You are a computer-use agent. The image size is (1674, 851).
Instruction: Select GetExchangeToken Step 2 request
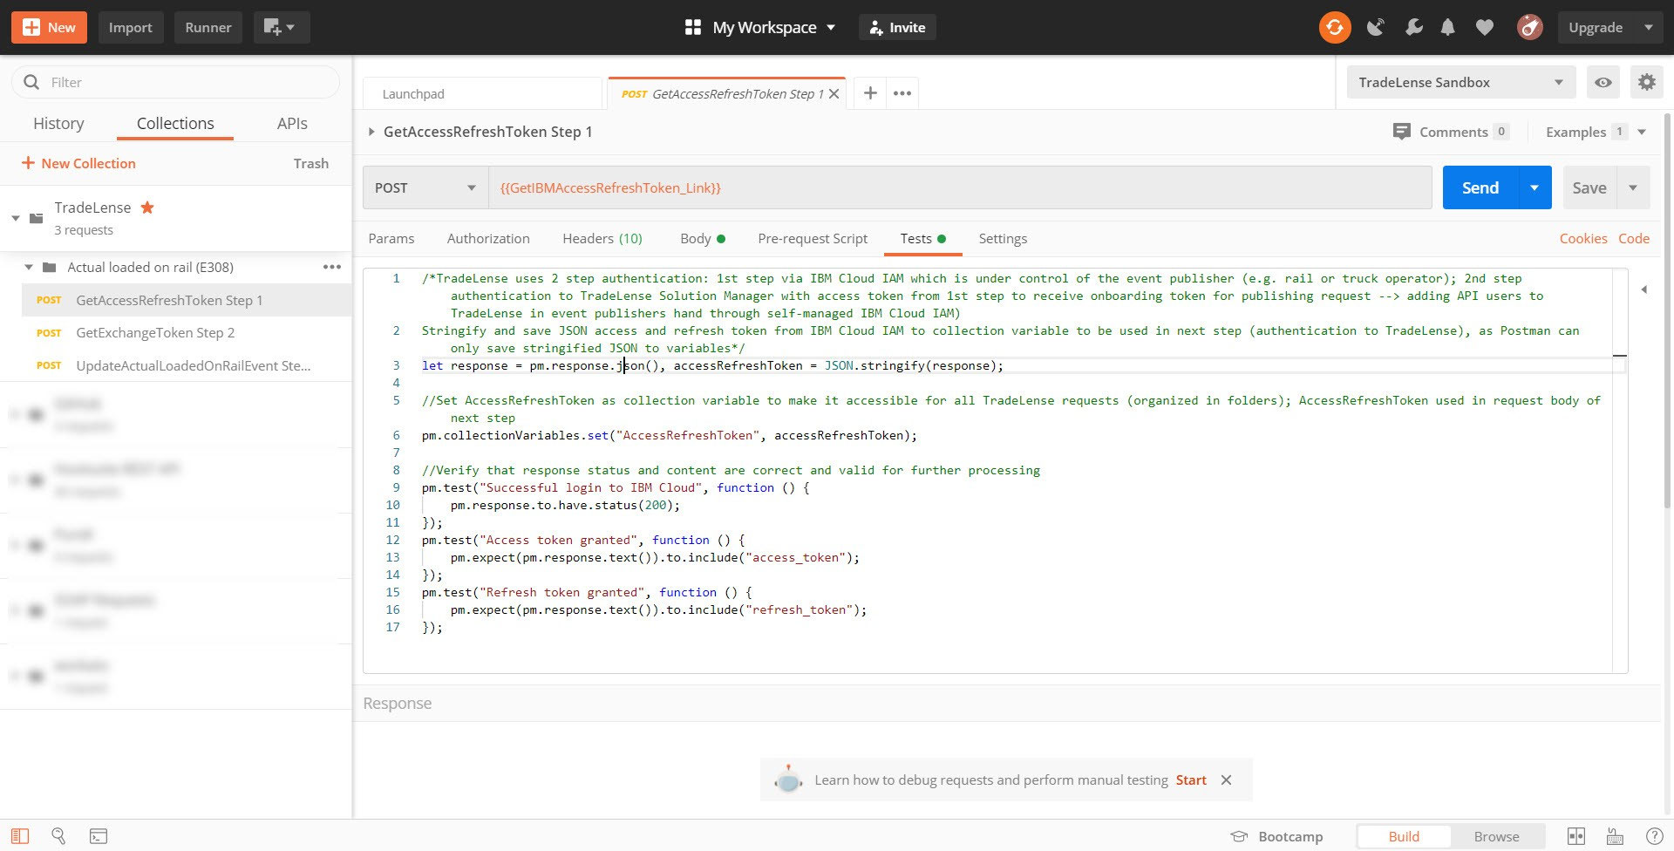click(155, 333)
